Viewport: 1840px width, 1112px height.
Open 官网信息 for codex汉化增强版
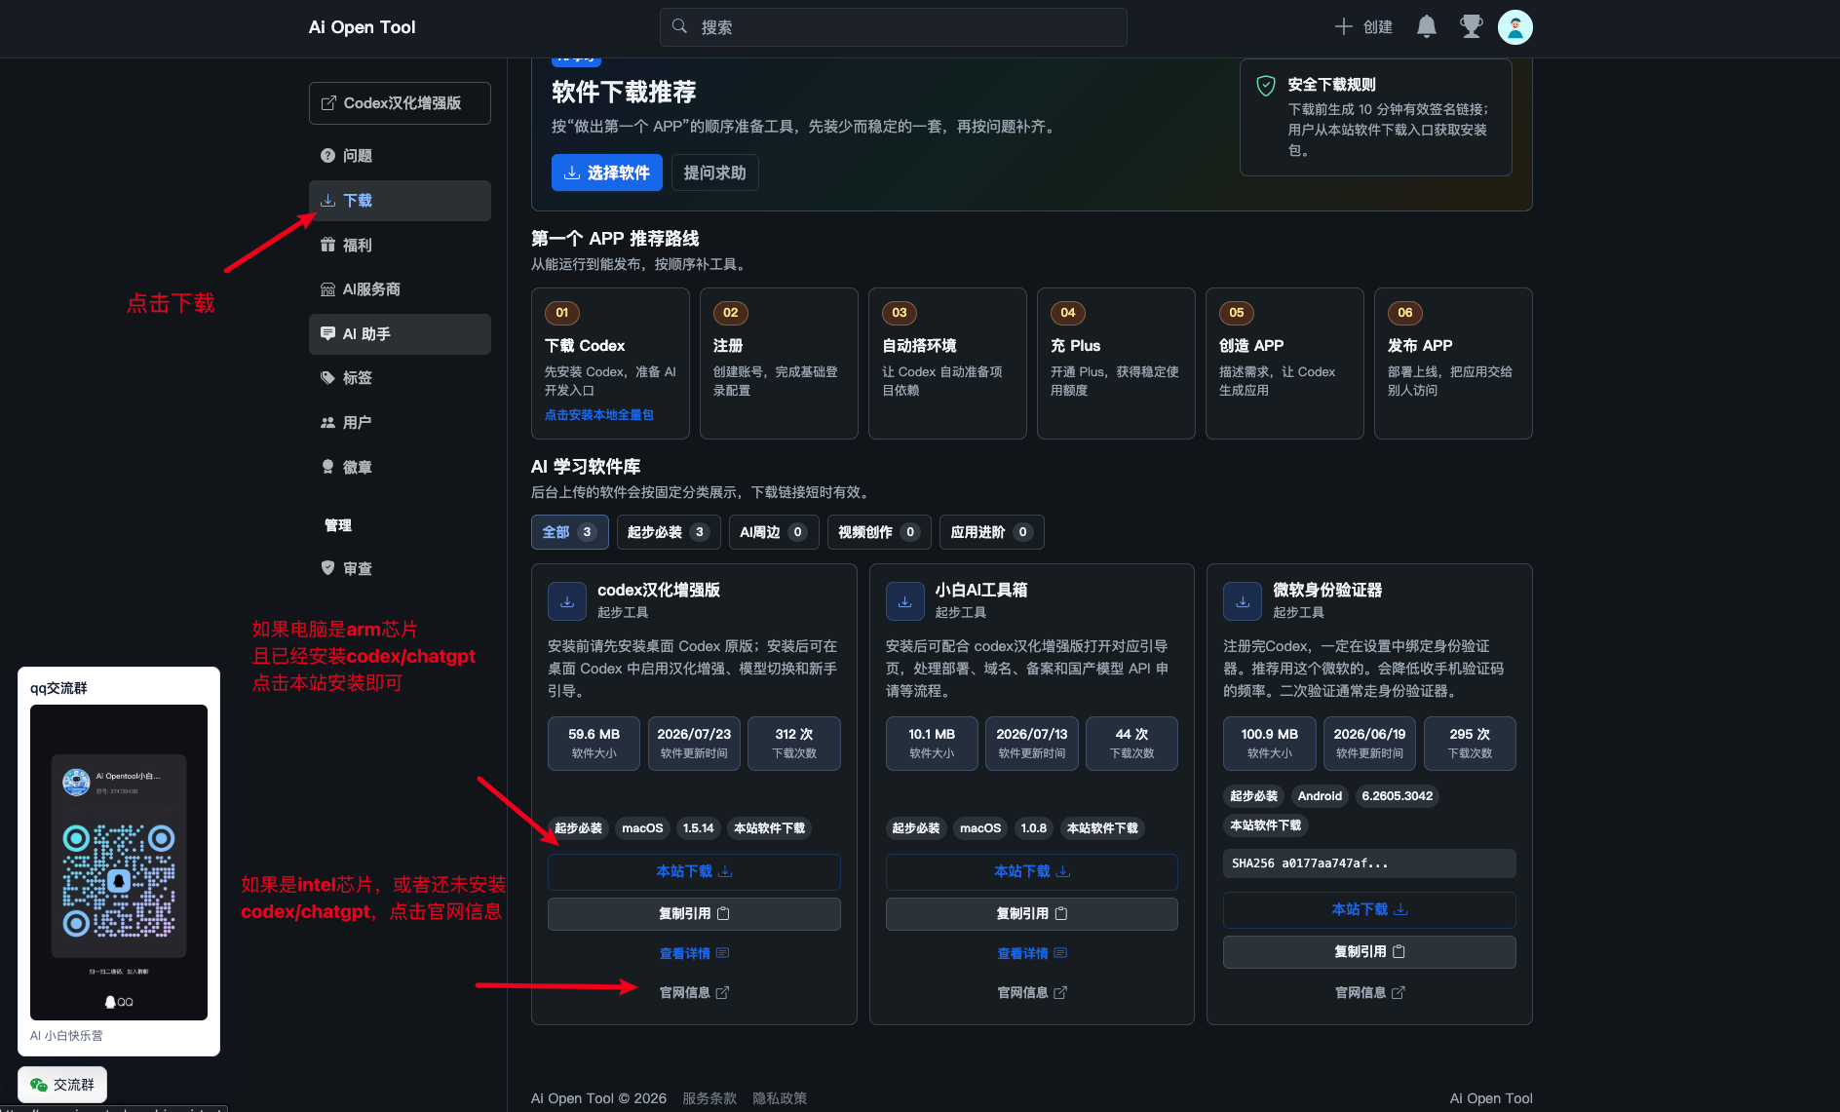[x=694, y=992]
